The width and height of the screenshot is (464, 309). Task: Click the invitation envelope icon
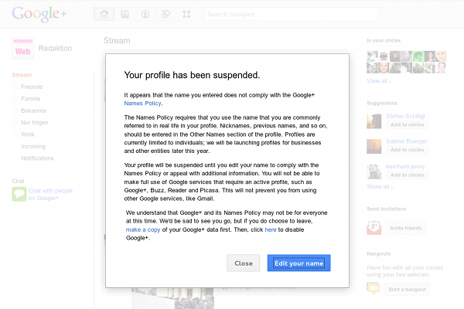pos(374,228)
